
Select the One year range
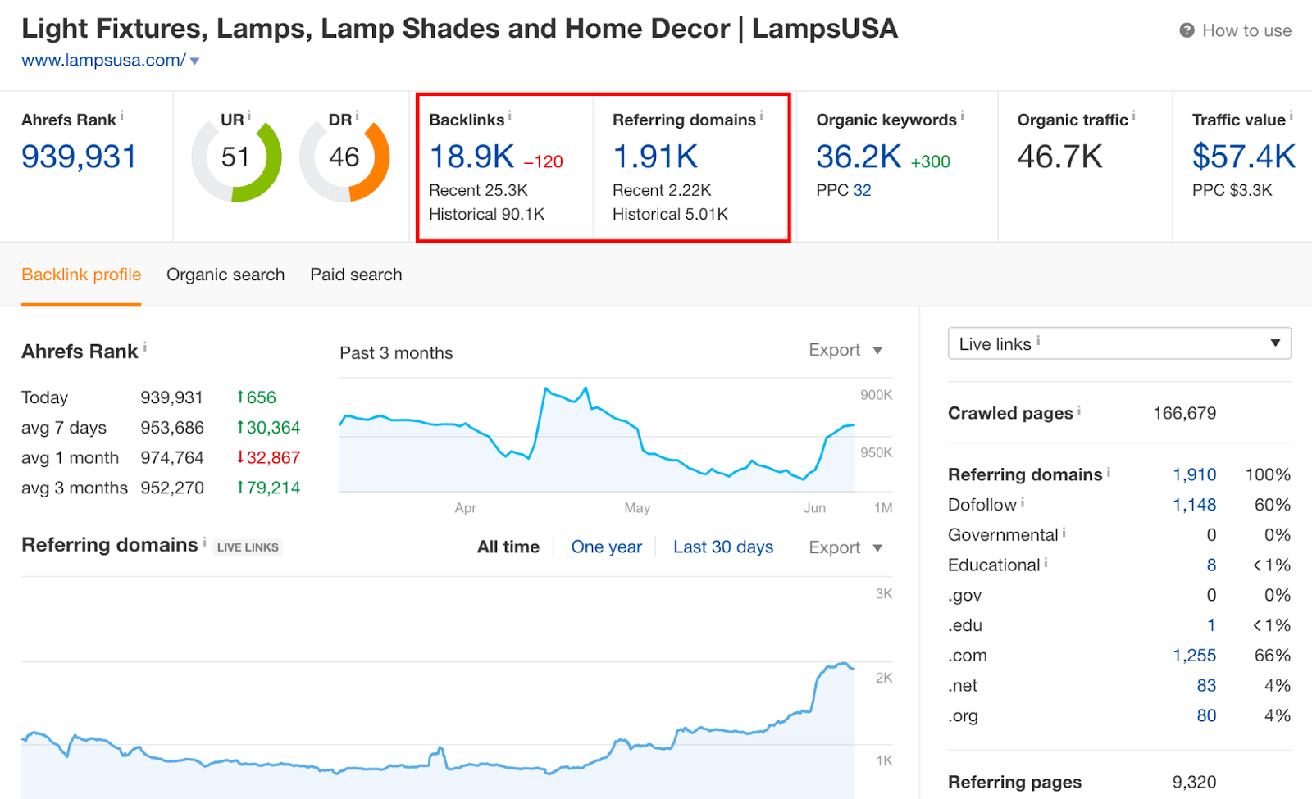pyautogui.click(x=607, y=547)
